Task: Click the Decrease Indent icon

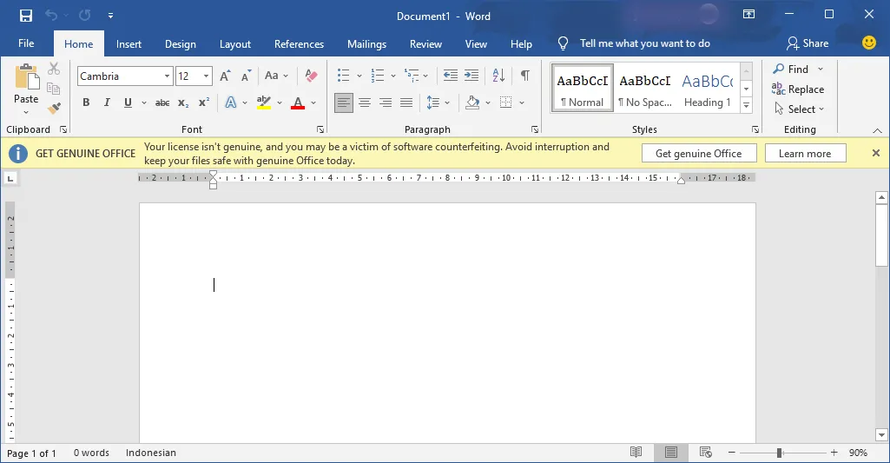Action: 450,76
